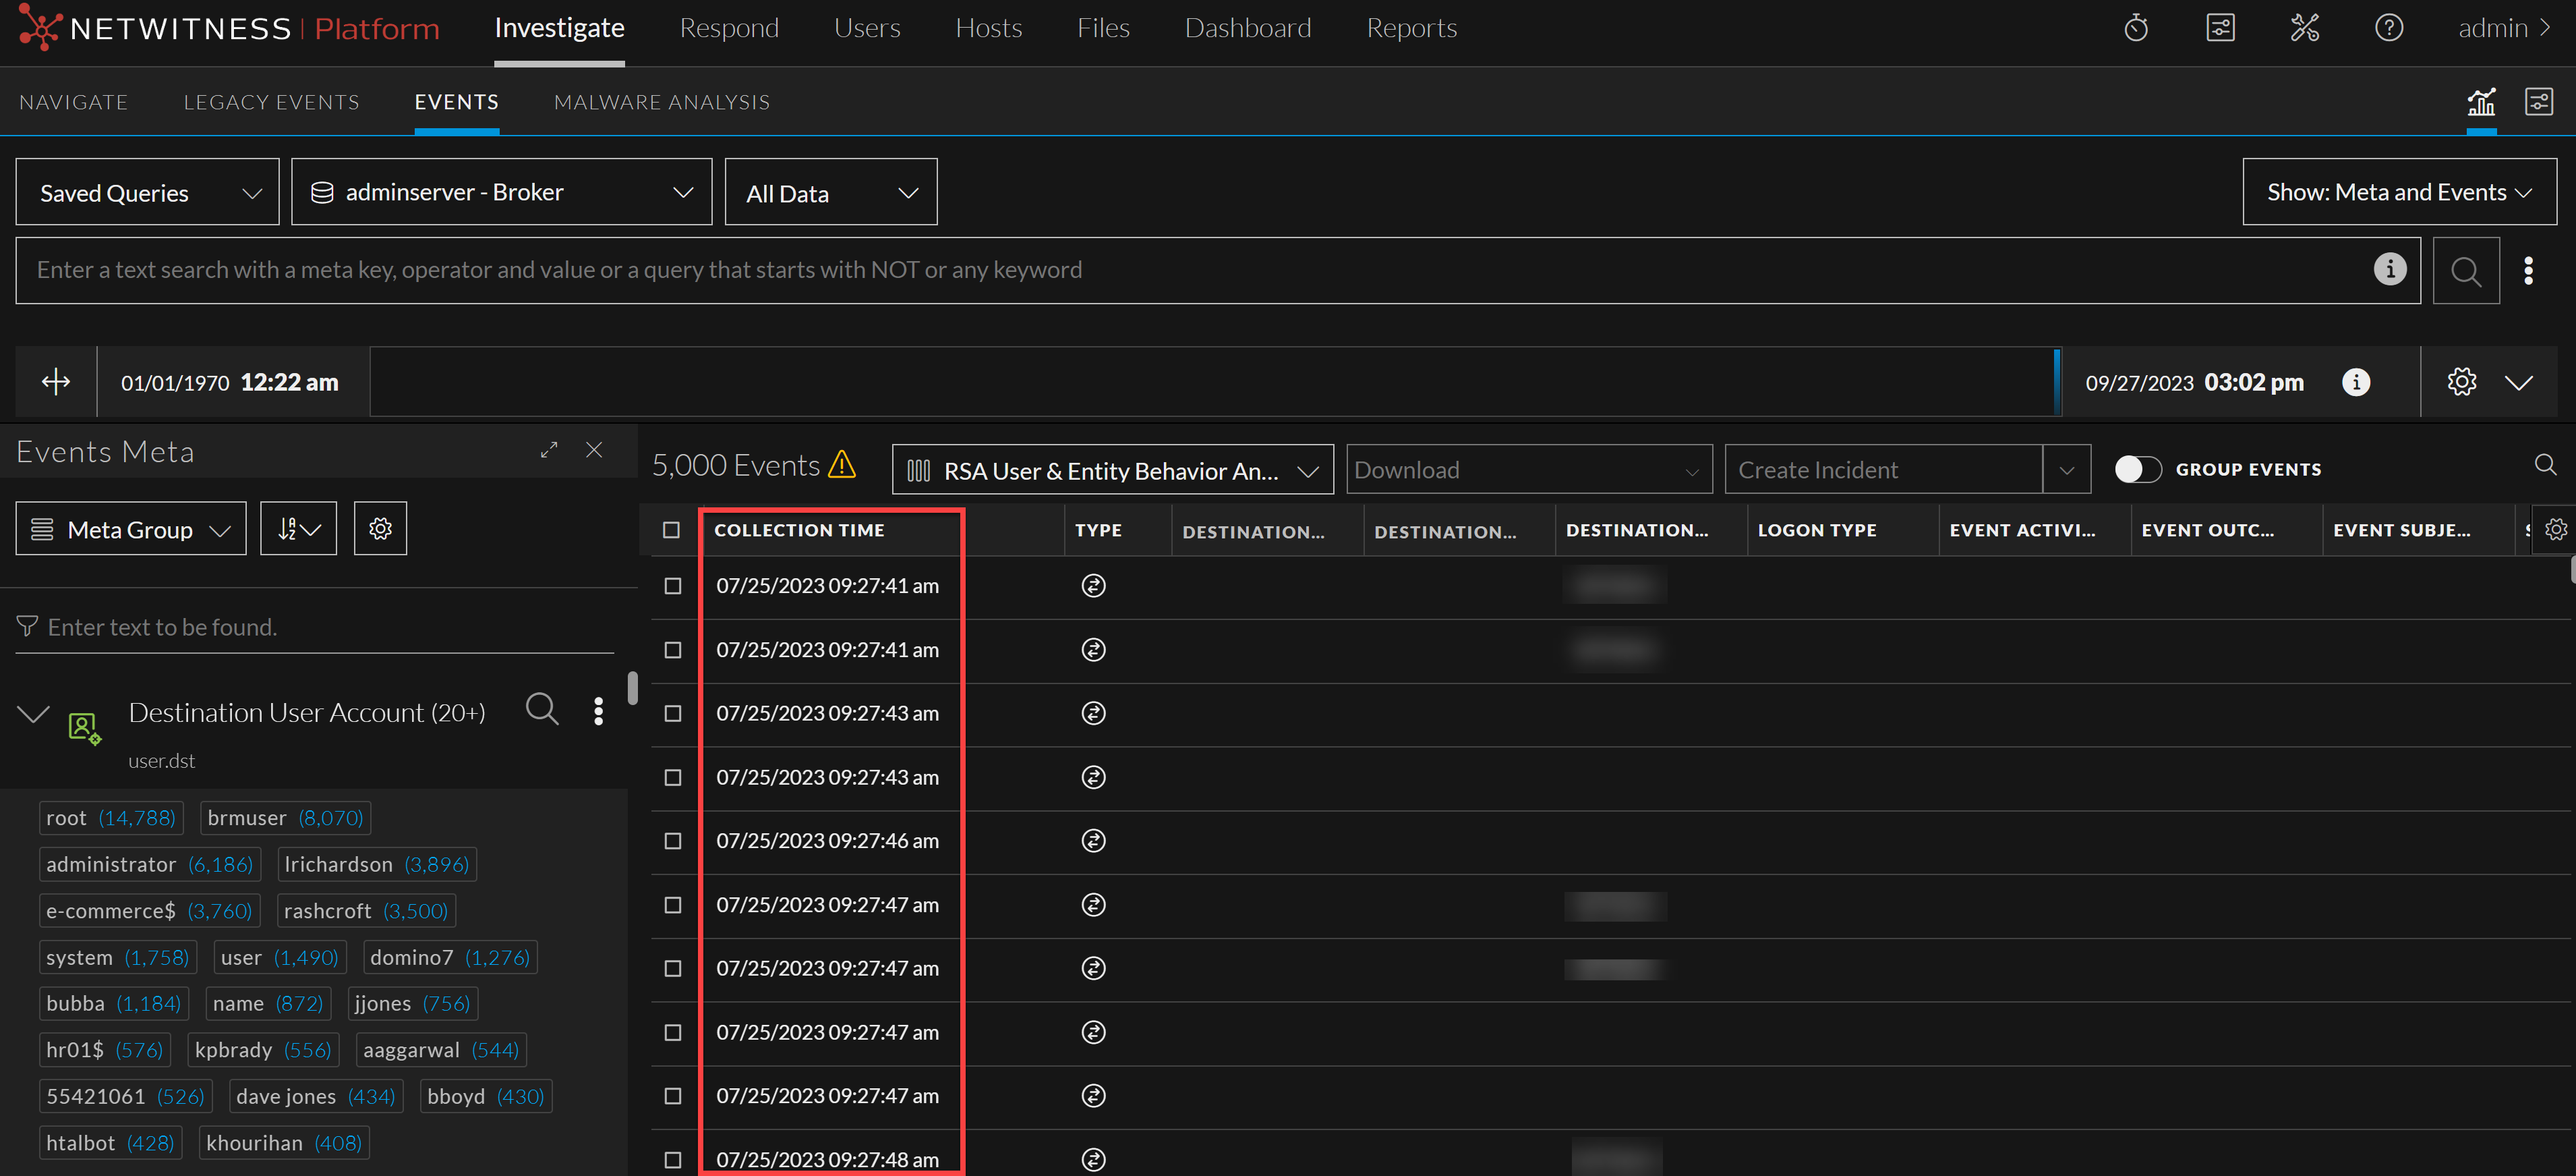Click the help question mark icon
This screenshot has height=1176, width=2576.
[2388, 28]
